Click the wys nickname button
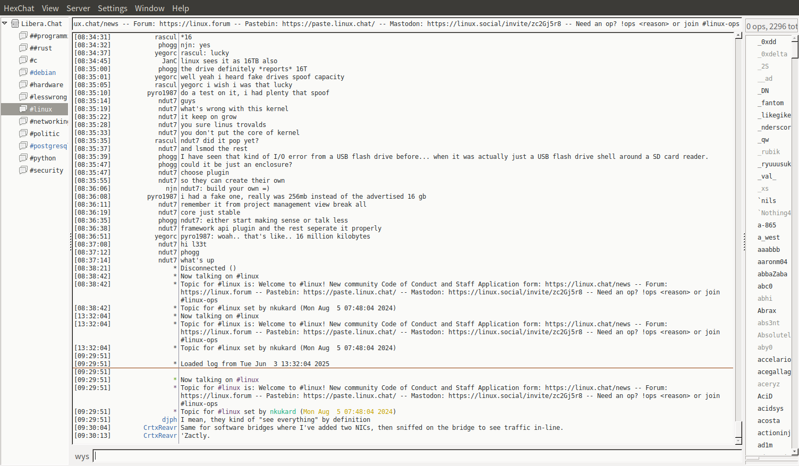The width and height of the screenshot is (799, 466). pos(82,456)
